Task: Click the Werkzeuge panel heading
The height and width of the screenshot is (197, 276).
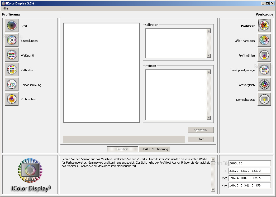Action: [x=265, y=14]
